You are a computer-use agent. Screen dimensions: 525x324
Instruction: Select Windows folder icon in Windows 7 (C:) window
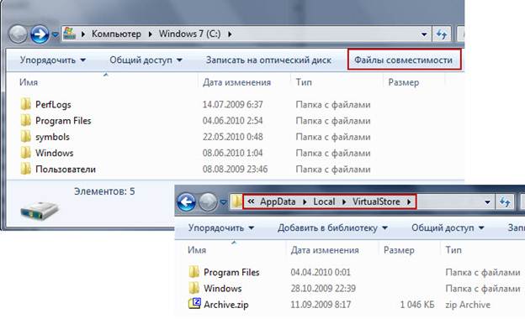[26, 153]
